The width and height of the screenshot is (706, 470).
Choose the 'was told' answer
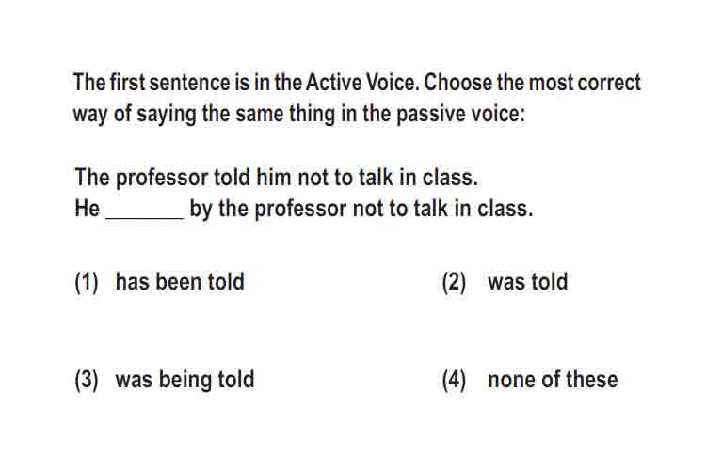tap(528, 282)
